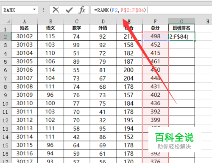Click cell F12 containing 399
This screenshot has height=163, width=212.
[x=155, y=120]
